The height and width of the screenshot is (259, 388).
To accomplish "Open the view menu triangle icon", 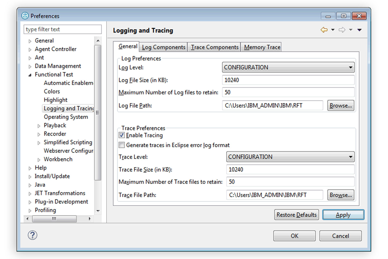I will pos(359,30).
